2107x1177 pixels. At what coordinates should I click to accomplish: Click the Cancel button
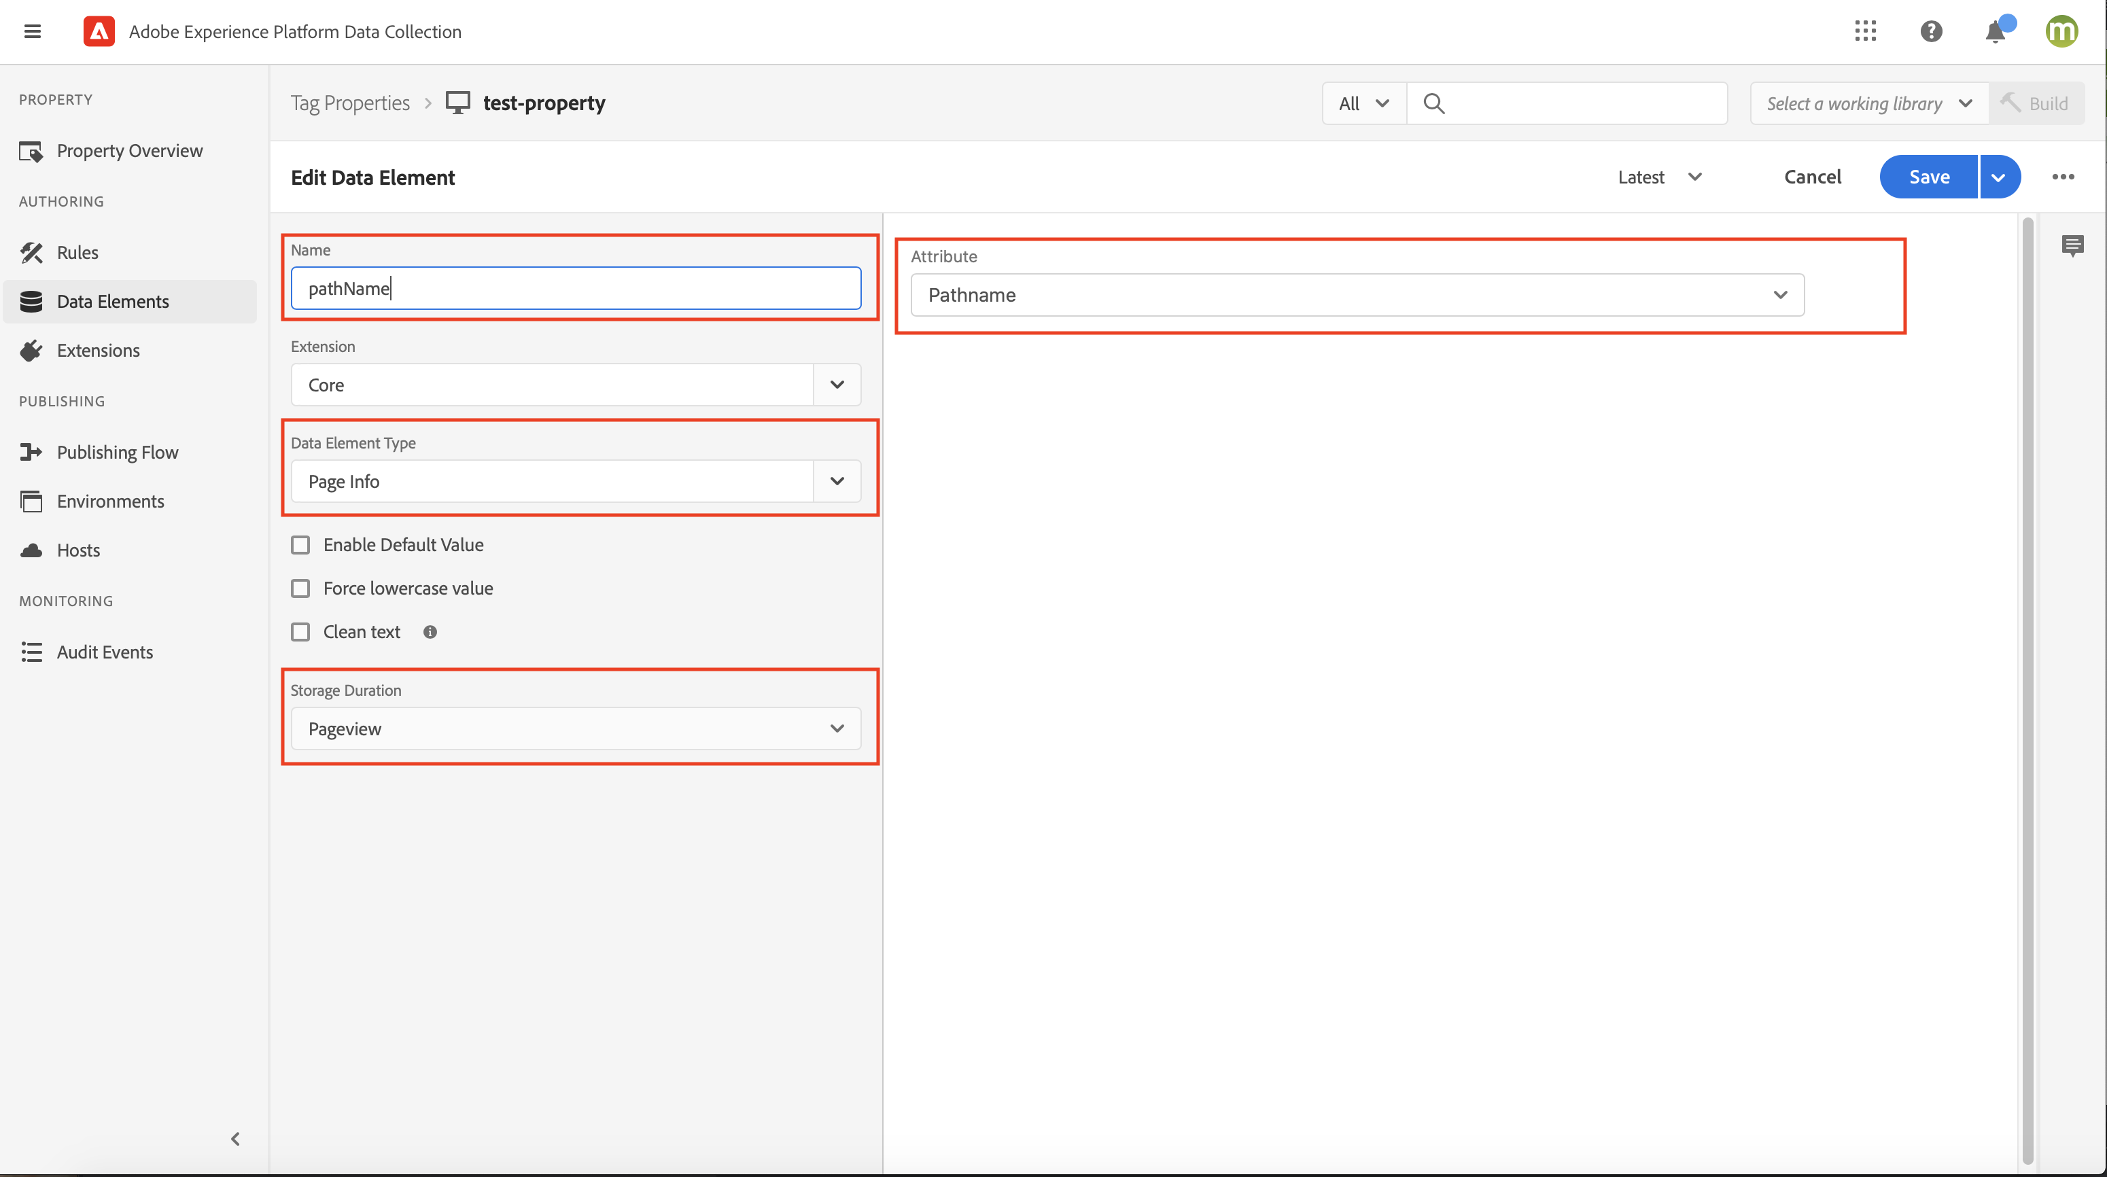1812,175
